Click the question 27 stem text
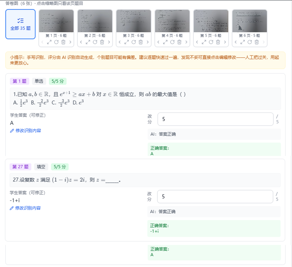The width and height of the screenshot is (292, 267). pos(67,180)
